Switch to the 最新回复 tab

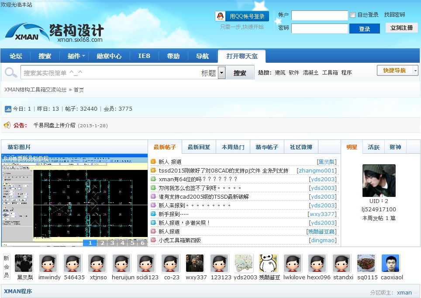pyautogui.click(x=199, y=147)
